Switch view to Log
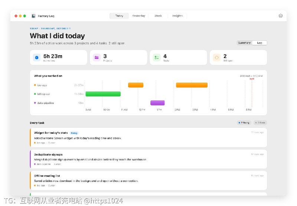297x206 pixels. pyautogui.click(x=260, y=43)
